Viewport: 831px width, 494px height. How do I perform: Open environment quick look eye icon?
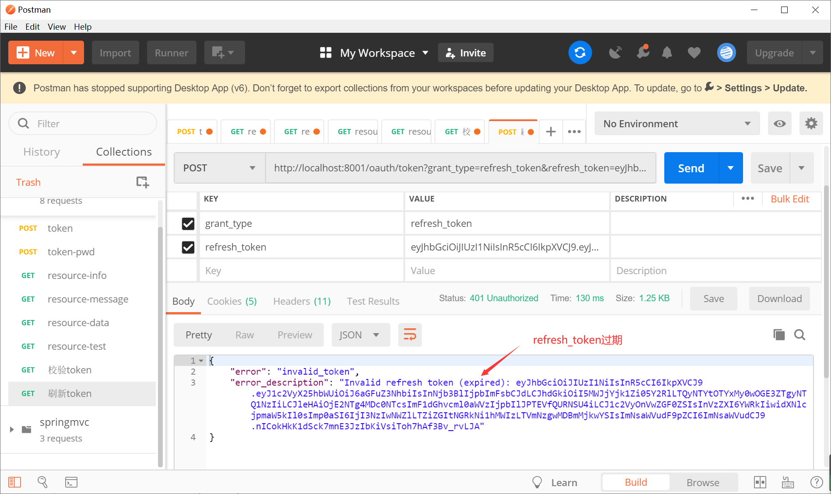[779, 124]
